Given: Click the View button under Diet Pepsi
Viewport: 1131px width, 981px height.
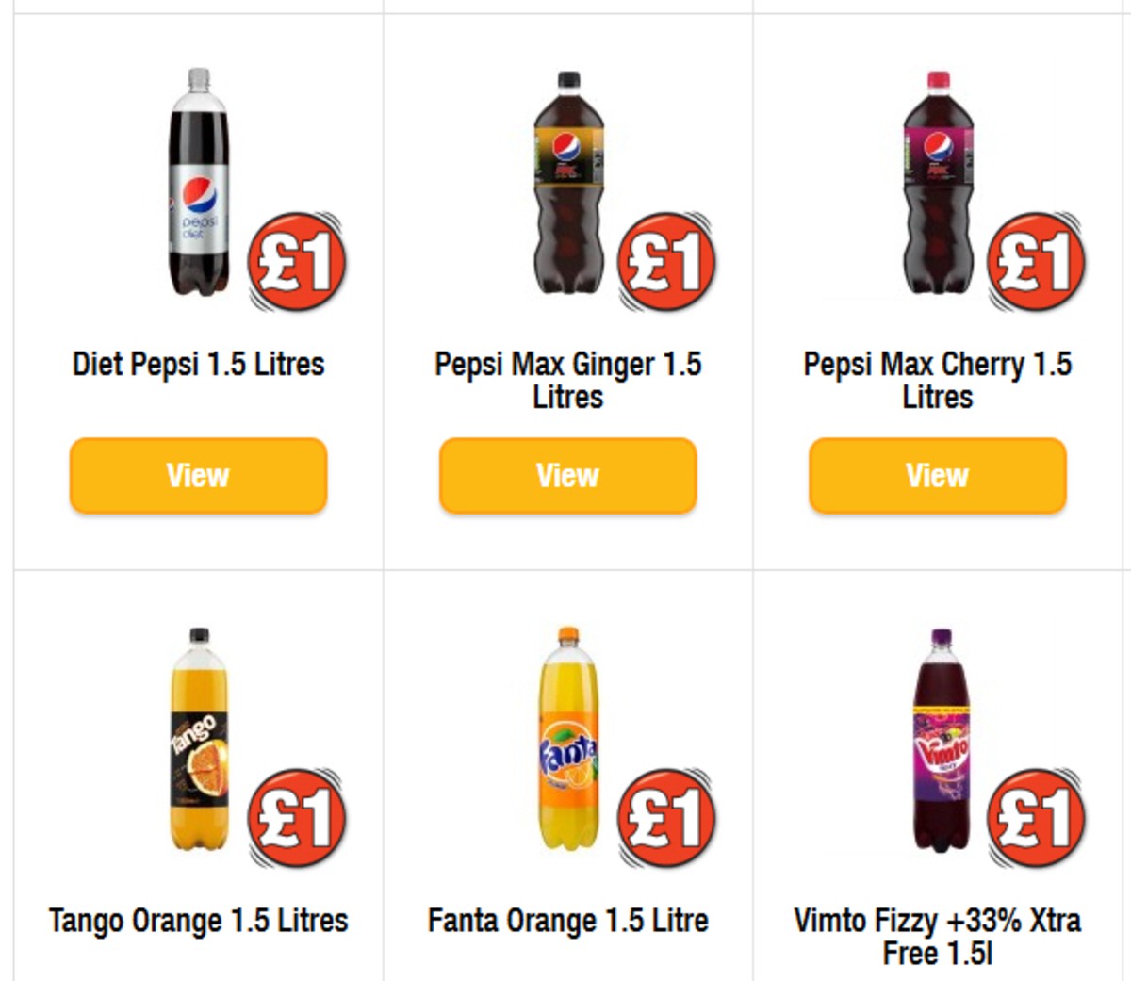Looking at the screenshot, I should [x=196, y=476].
